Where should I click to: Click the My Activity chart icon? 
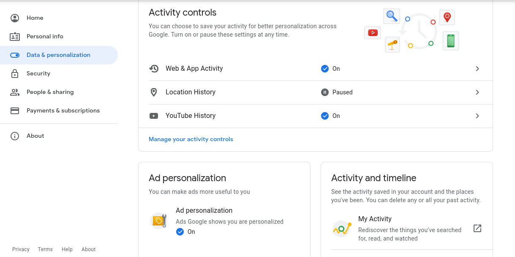pos(341,228)
